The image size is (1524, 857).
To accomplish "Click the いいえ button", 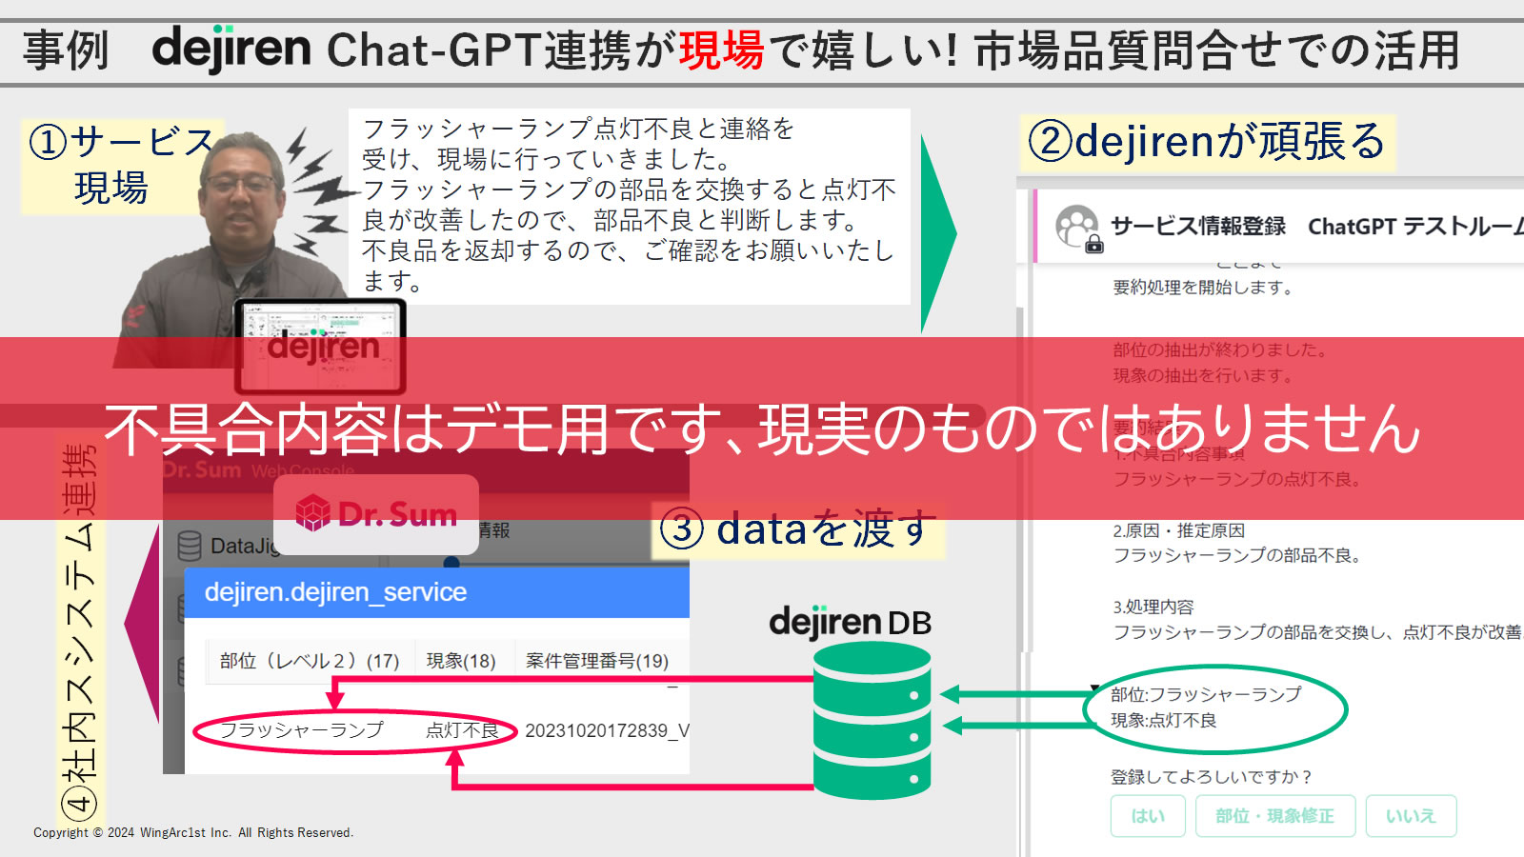I will [x=1411, y=816].
